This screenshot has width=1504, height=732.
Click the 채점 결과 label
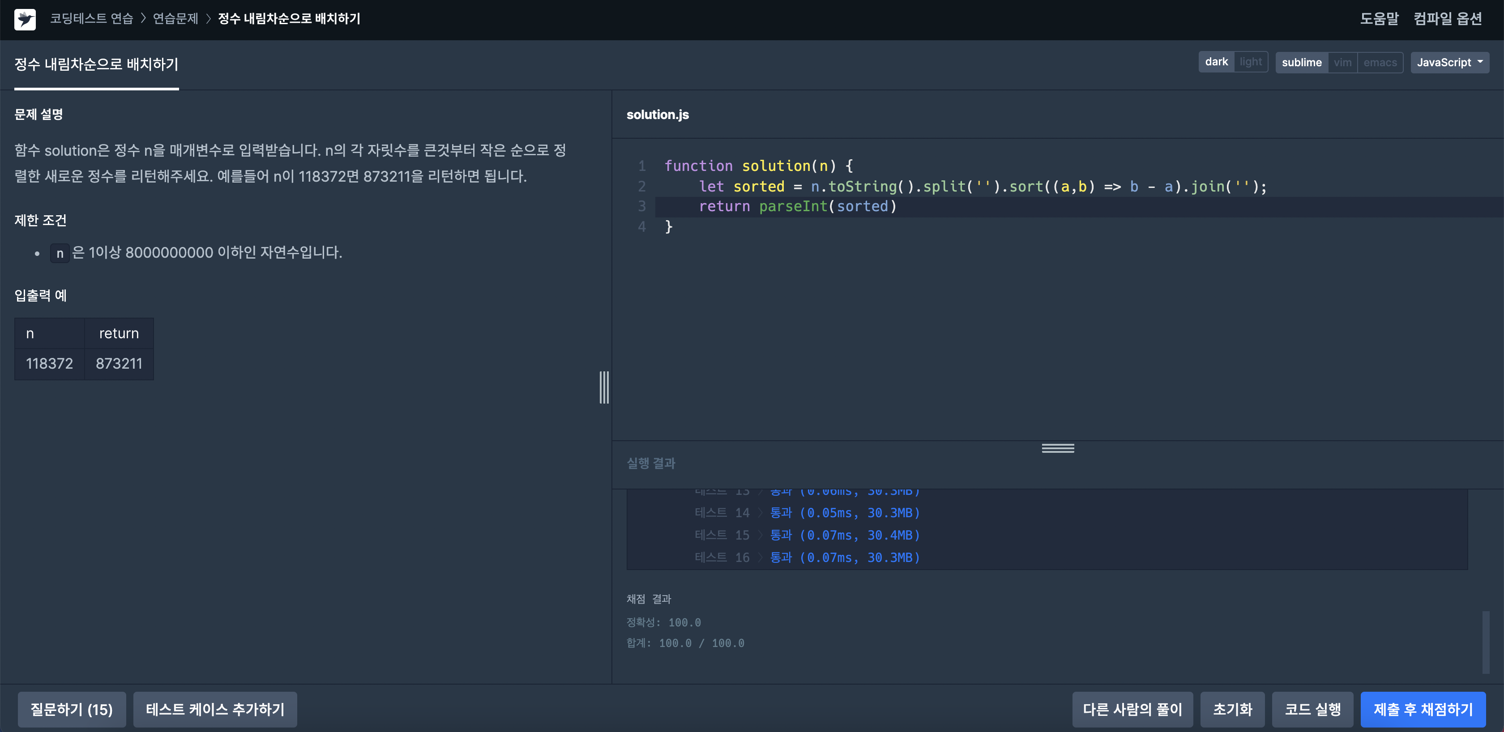[649, 599]
